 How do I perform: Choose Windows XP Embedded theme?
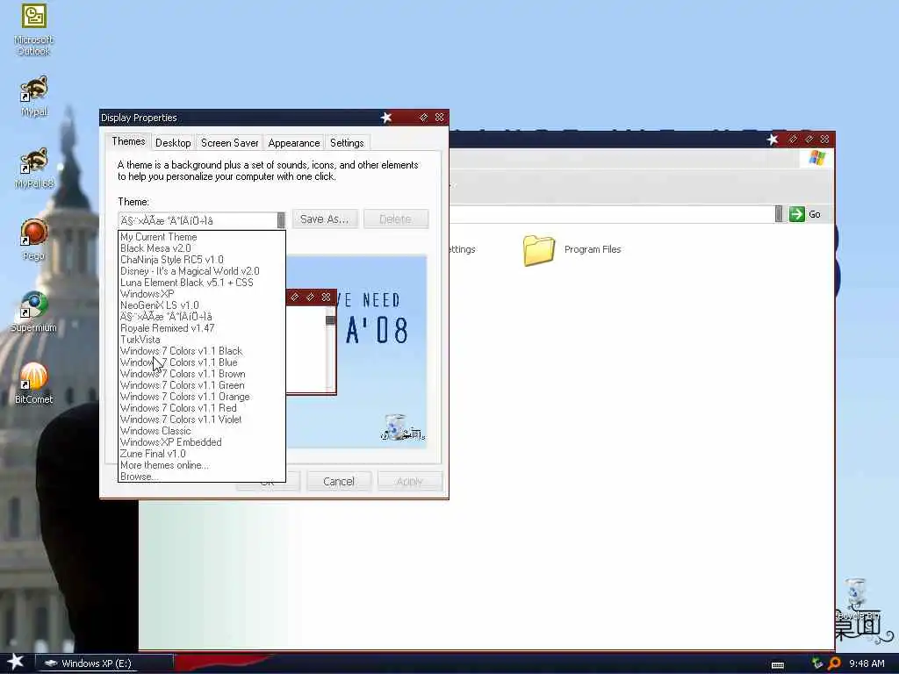(x=201, y=442)
